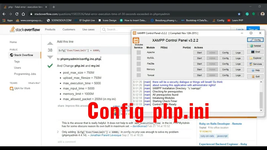Viewport: 267px width, 150px height.
Task: Click the What's this? link
Action: pos(34,83)
